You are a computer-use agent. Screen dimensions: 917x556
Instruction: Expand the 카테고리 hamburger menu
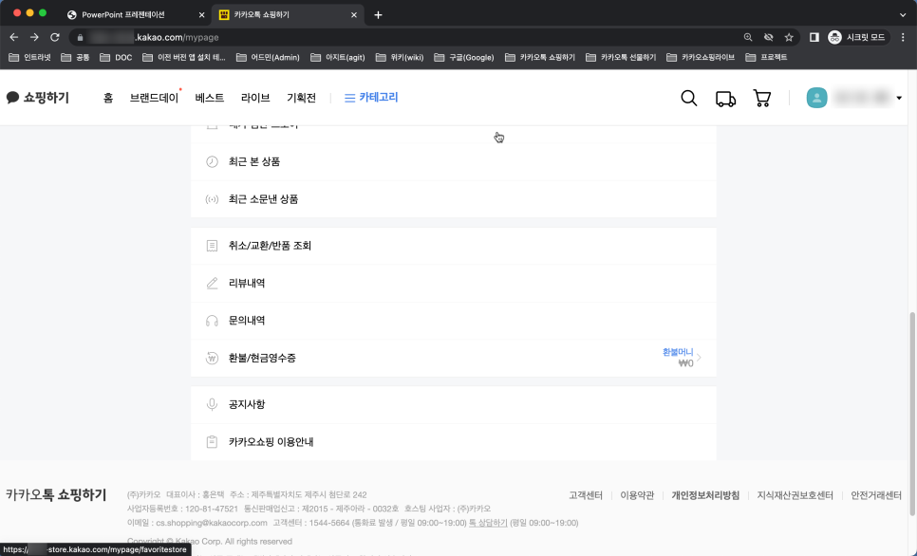(x=371, y=98)
